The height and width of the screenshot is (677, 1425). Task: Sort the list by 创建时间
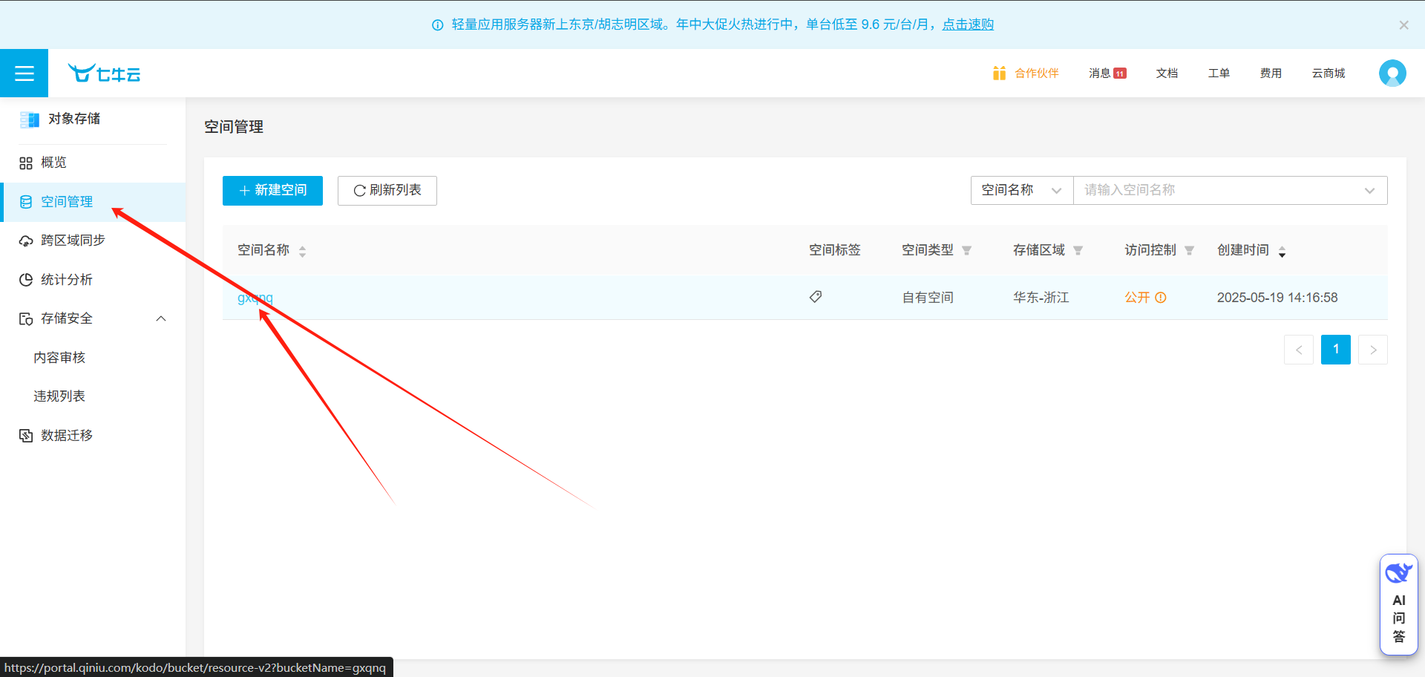[x=1282, y=252]
